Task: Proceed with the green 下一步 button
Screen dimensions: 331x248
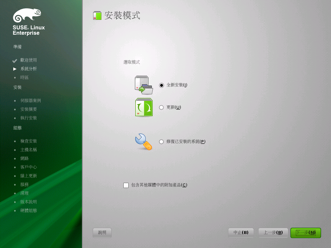Action: tap(306, 233)
